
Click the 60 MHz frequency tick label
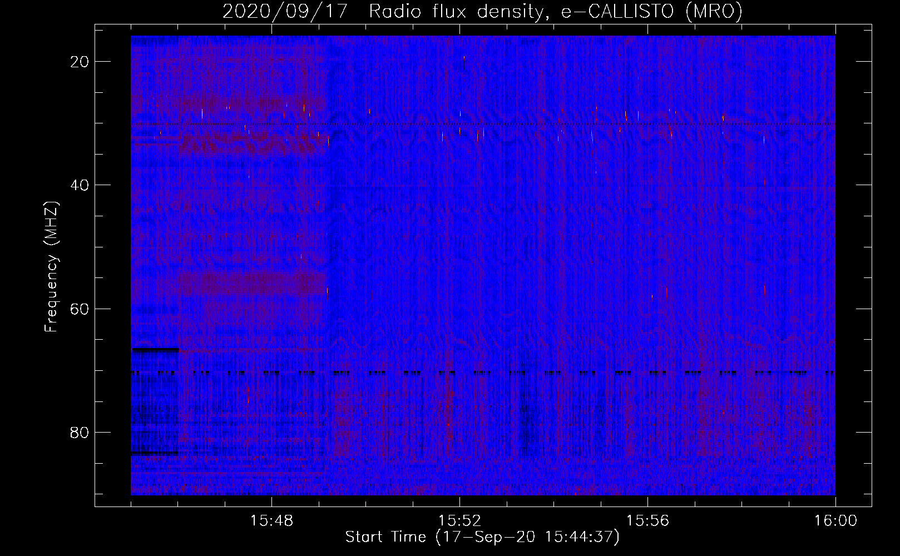coord(80,309)
